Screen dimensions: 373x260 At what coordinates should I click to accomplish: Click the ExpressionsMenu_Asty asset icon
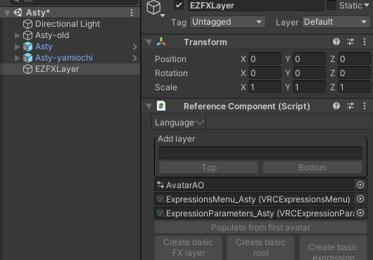click(160, 199)
